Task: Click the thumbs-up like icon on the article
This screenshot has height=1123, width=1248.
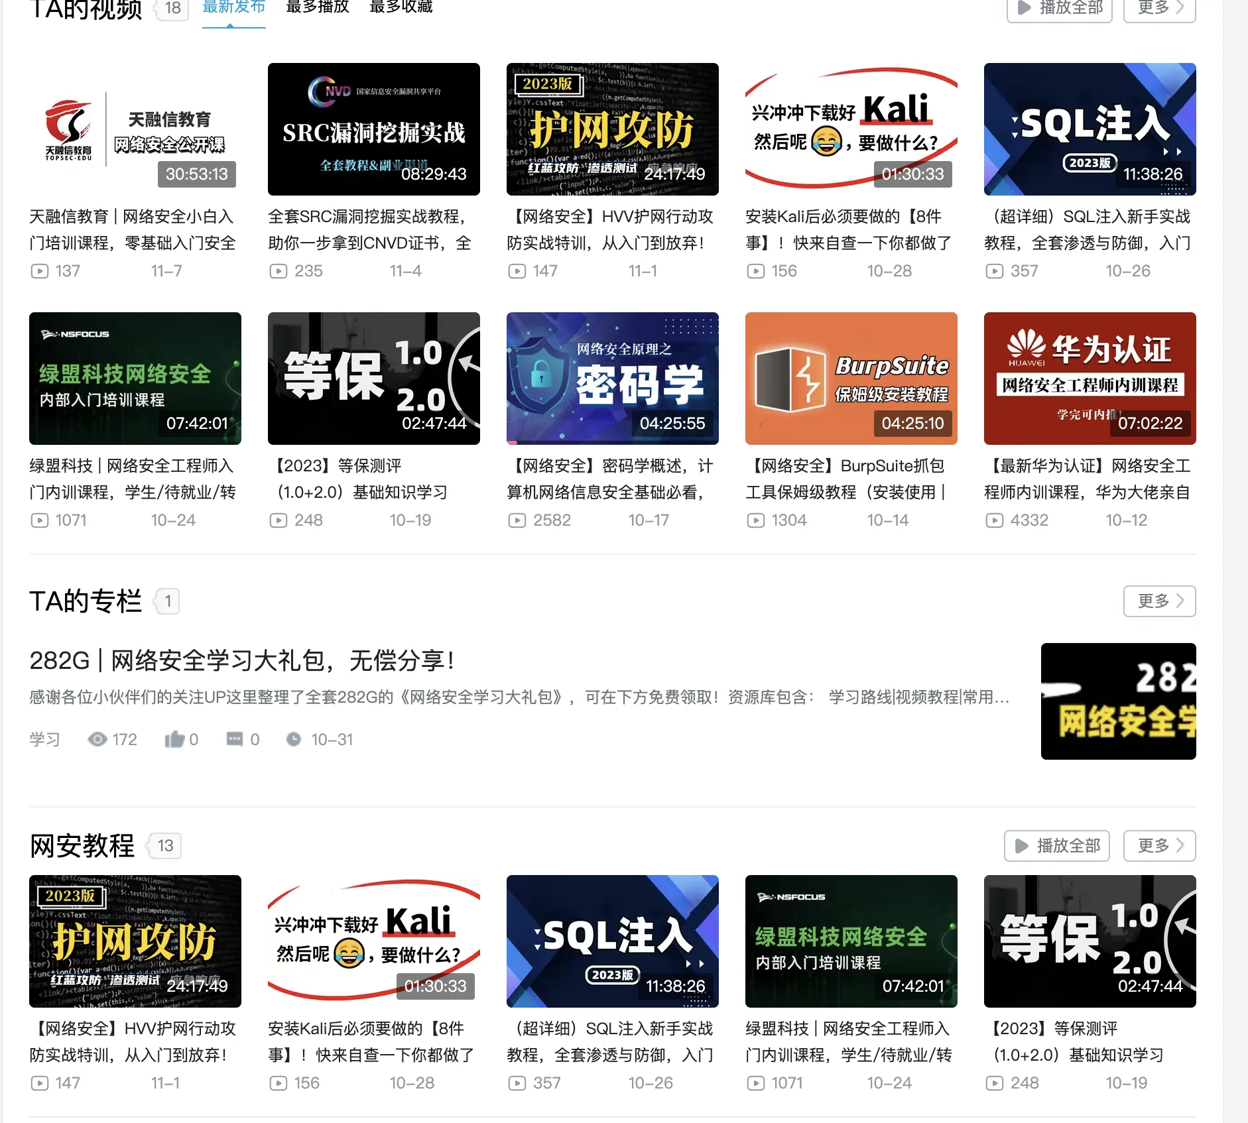Action: click(174, 739)
